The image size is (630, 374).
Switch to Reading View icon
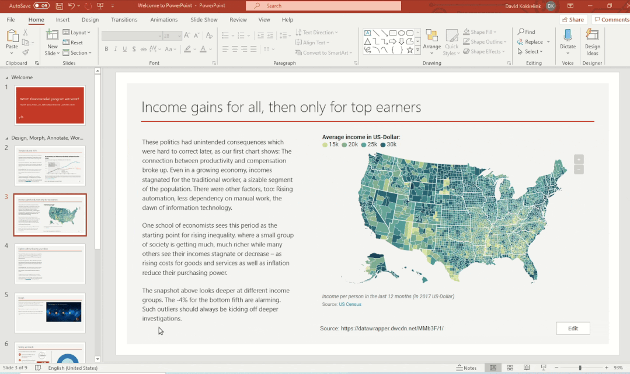click(x=527, y=368)
